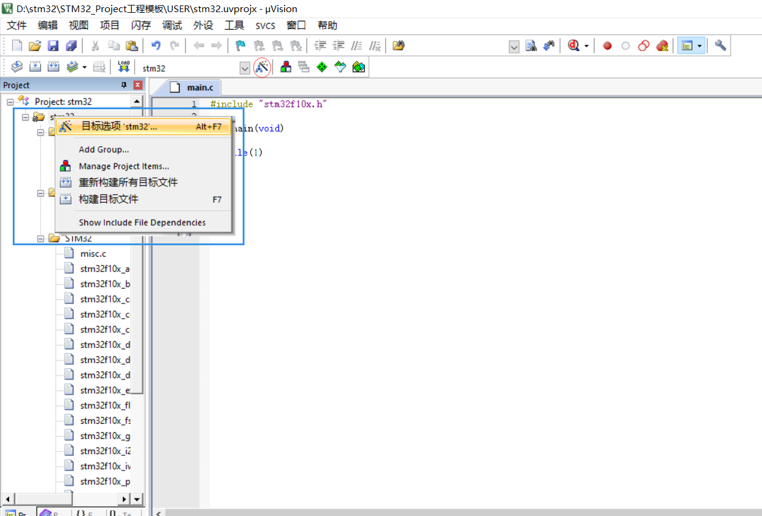Close the Project panel

[x=138, y=85]
